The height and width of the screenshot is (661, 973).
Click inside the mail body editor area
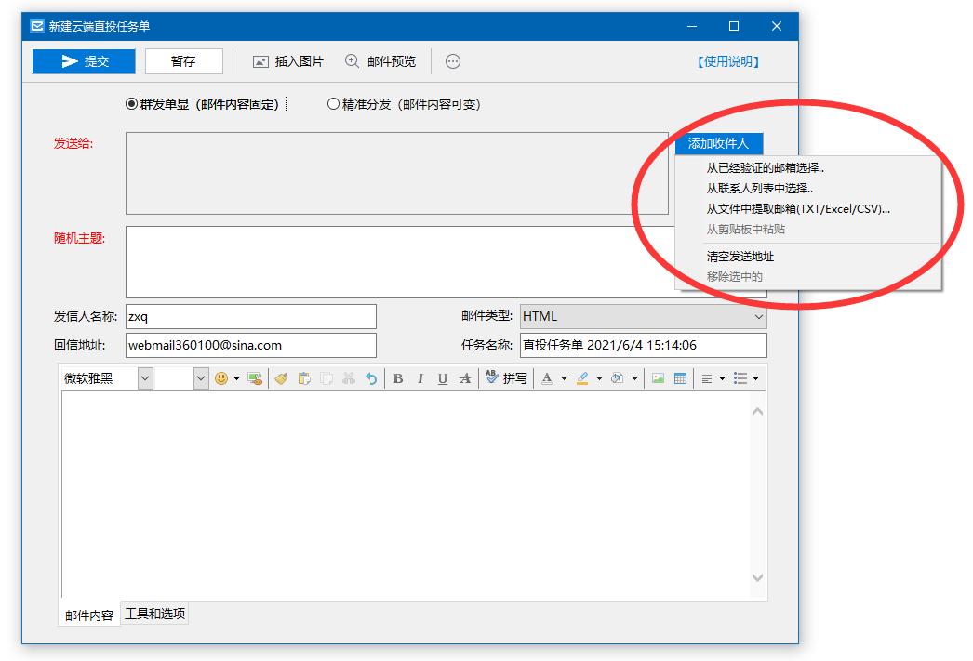pyautogui.click(x=406, y=495)
